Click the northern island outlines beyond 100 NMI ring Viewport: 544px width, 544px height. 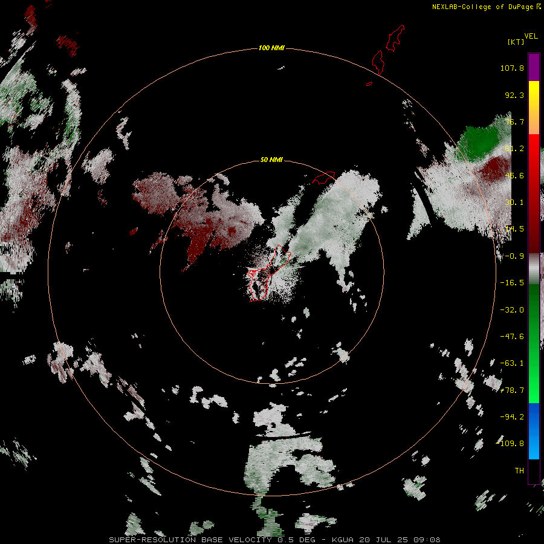(x=387, y=50)
